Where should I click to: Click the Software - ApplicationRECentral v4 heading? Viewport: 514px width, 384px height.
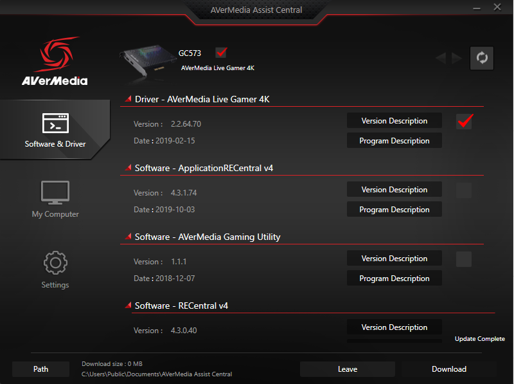pos(204,168)
